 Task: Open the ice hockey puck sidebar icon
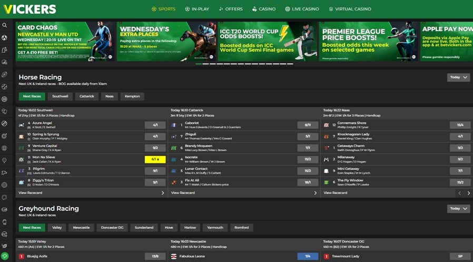pos(5,209)
